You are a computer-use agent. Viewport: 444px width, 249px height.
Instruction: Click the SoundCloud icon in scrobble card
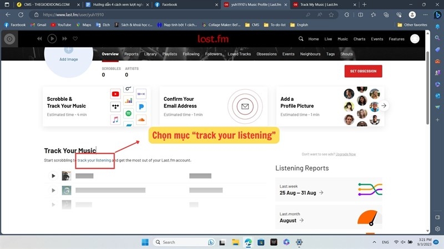[x=141, y=119]
